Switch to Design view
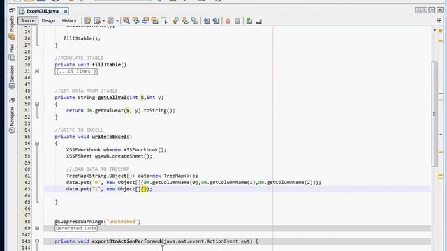 pos(48,20)
